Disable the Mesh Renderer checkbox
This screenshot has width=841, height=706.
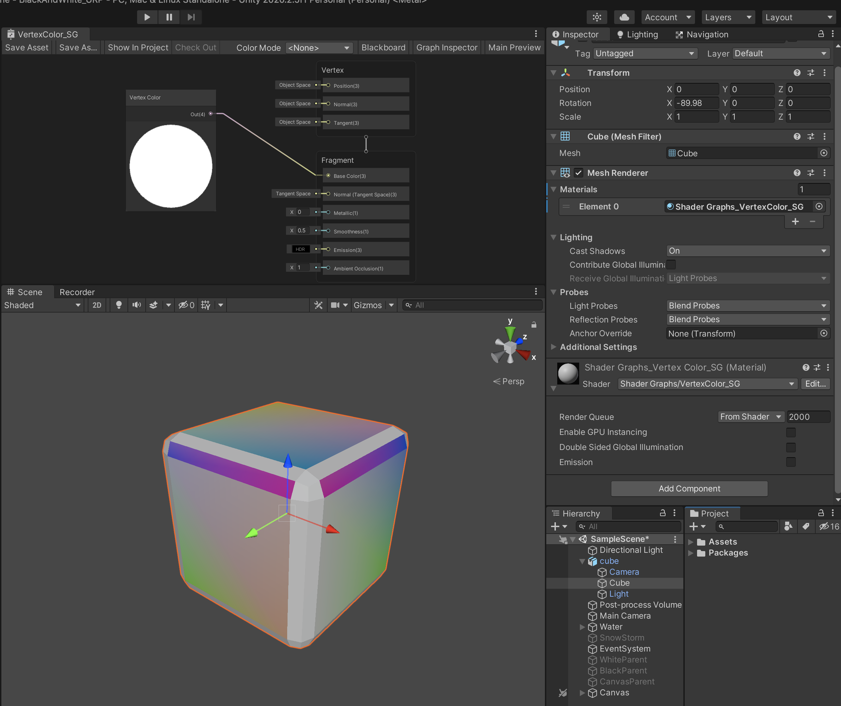(x=578, y=173)
